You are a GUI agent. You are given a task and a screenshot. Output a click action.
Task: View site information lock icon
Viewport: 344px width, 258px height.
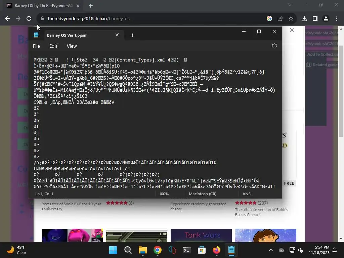tap(42, 19)
